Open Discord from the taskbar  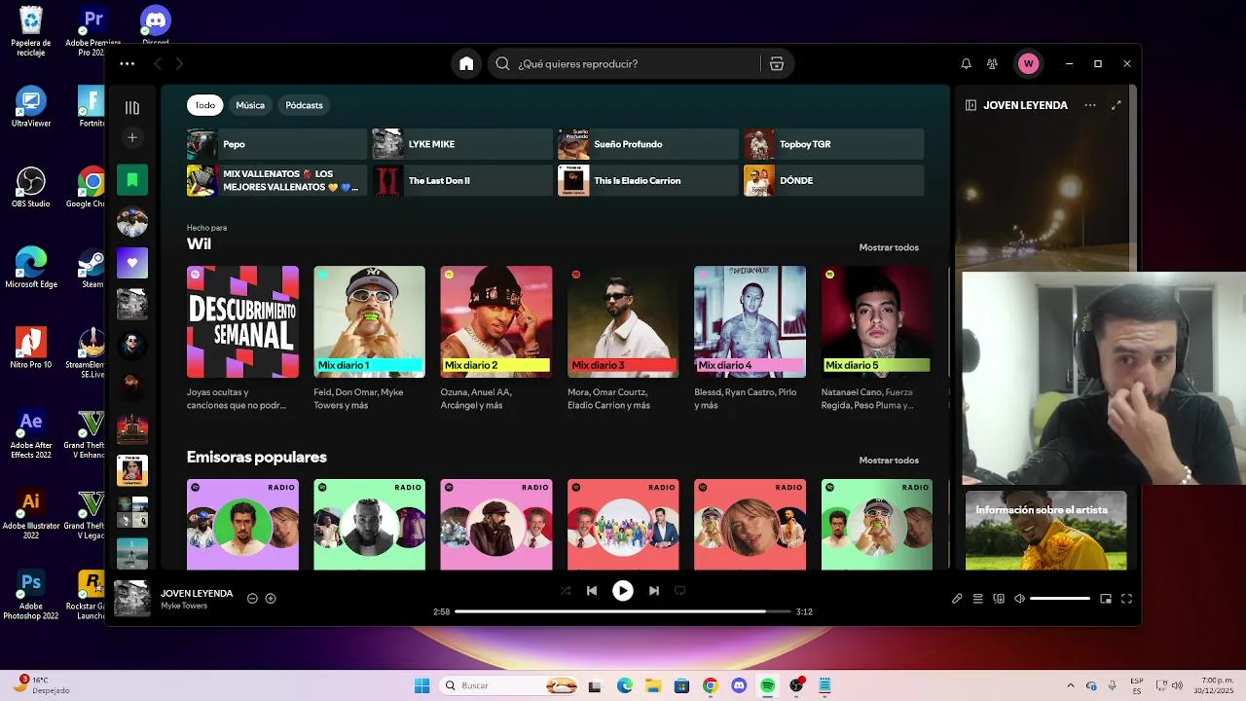click(739, 685)
